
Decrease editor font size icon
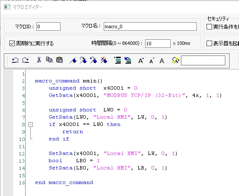pyautogui.click(x=152, y=61)
